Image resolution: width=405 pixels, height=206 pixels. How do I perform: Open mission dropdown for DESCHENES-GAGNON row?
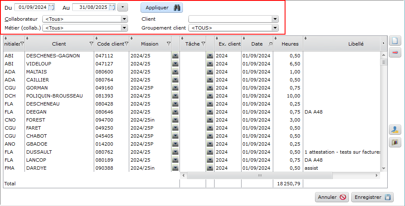[175, 56]
